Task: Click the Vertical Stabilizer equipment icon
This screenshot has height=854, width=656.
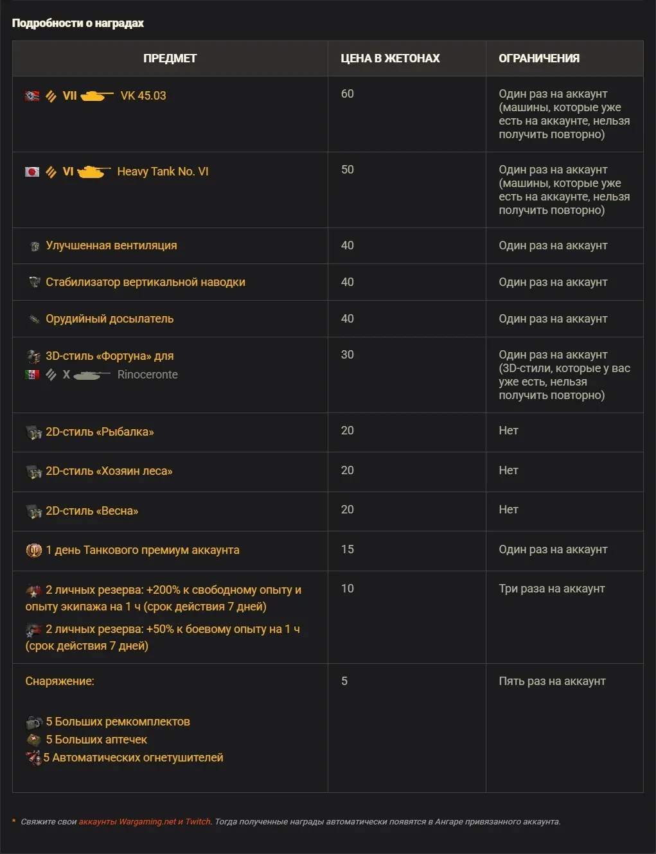Action: point(35,283)
